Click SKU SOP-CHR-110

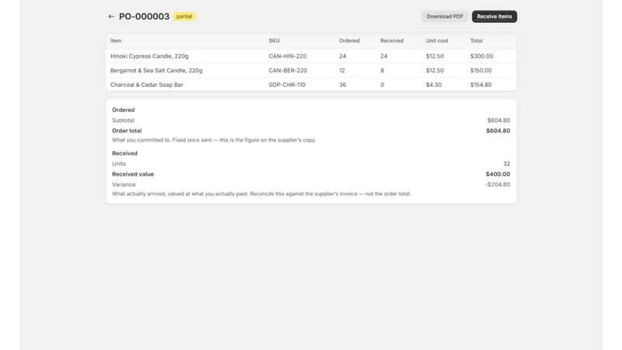(287, 85)
